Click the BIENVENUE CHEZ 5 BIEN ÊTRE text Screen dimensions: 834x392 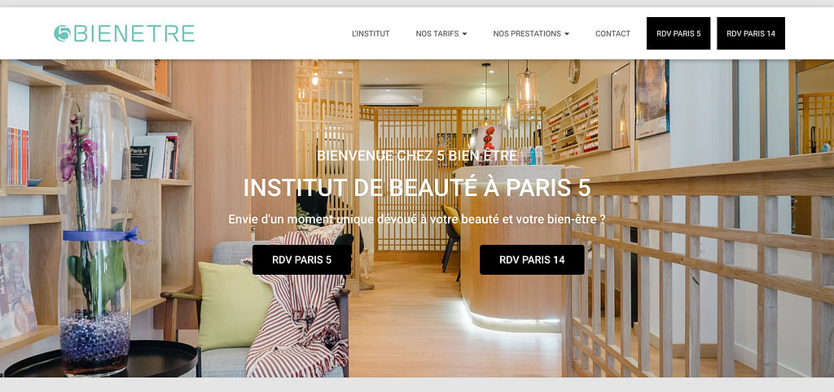pos(417,155)
